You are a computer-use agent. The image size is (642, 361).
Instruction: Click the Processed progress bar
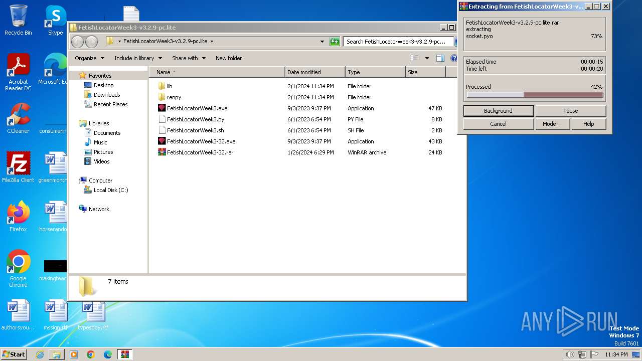535,95
